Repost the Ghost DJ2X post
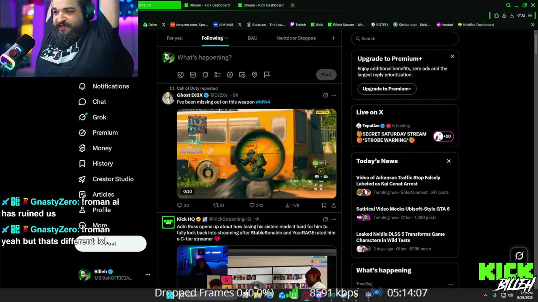The height and width of the screenshot is (302, 538). click(219, 205)
